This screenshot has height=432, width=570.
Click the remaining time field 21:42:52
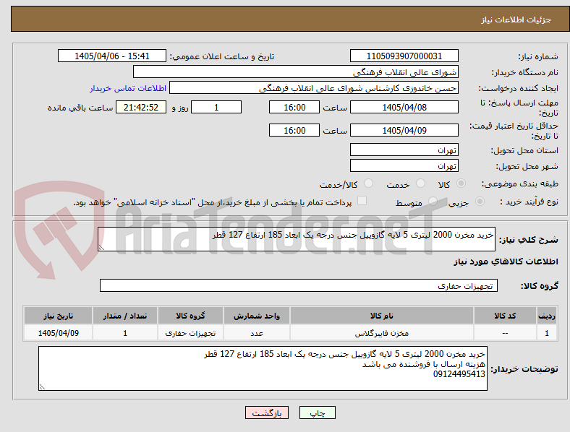click(x=141, y=107)
